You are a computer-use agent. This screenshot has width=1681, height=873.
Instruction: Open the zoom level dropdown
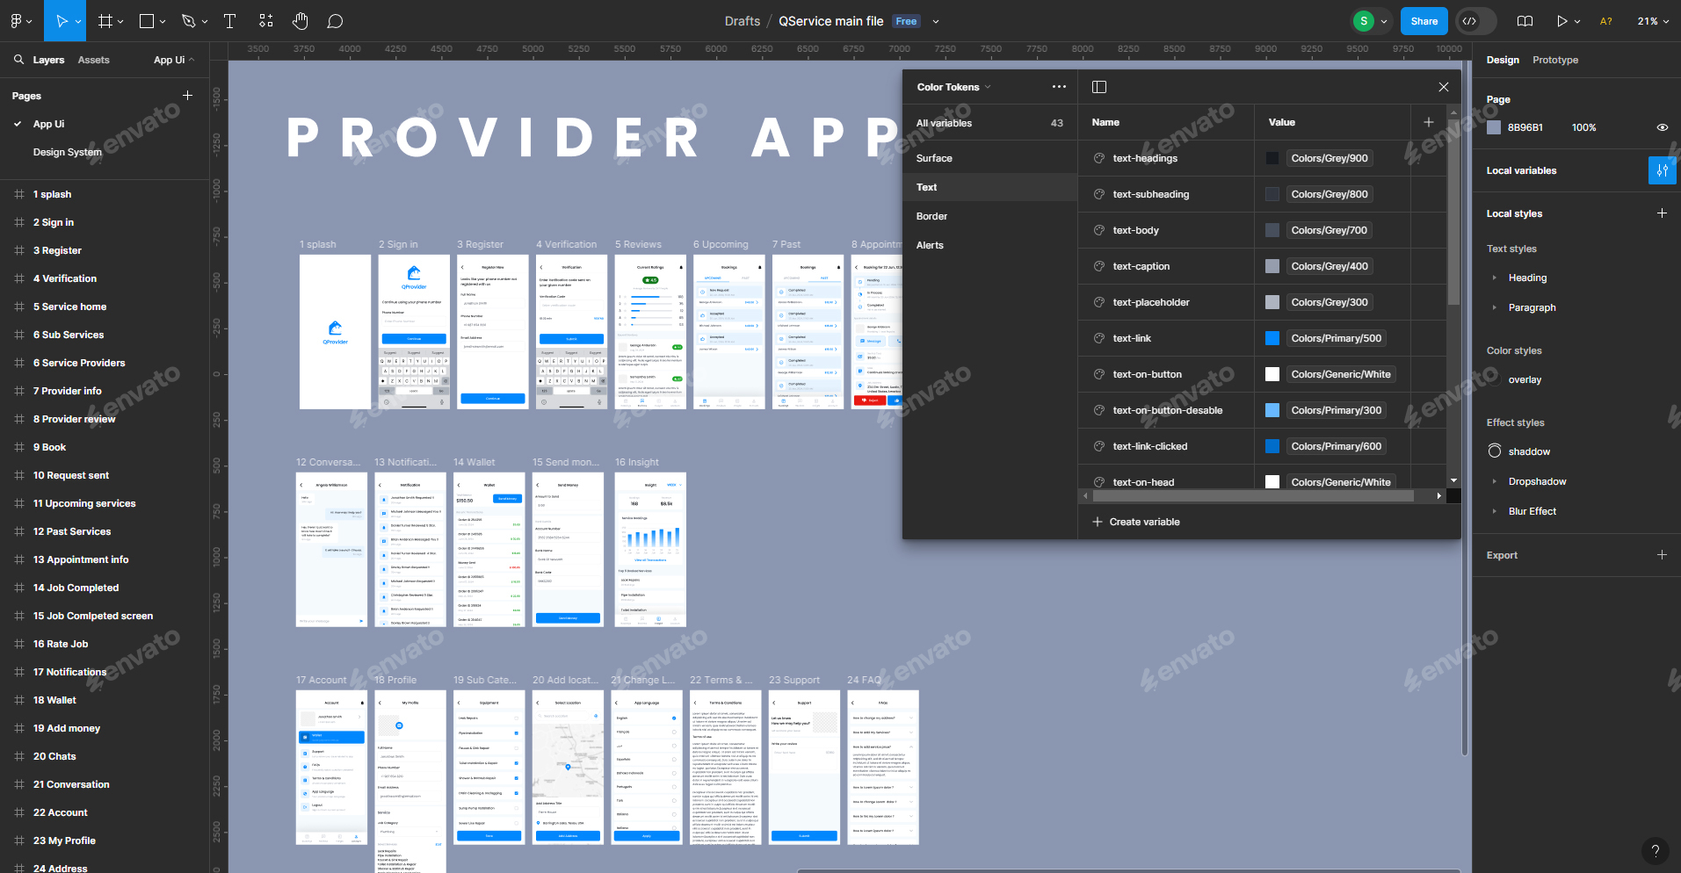[1651, 20]
